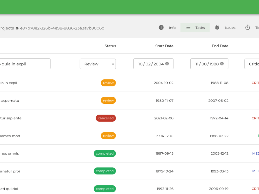Click the breadcrumb arrow separator icon
Image resolution: width=259 pixels, height=194 pixels.
click(17, 28)
